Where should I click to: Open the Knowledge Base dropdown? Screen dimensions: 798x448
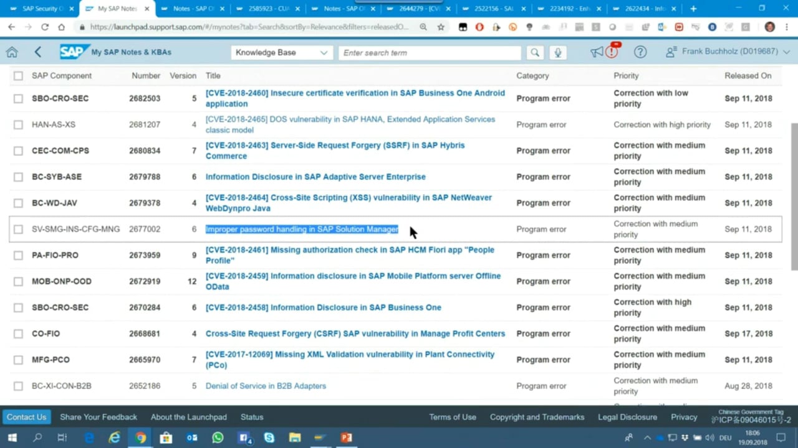(x=281, y=53)
